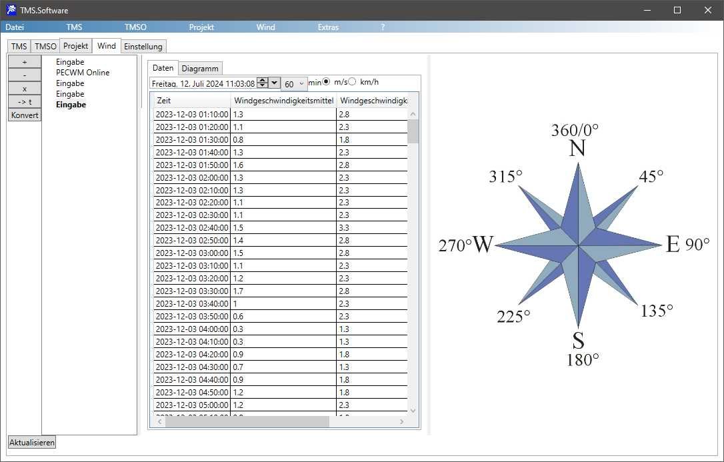Click the cell 2023-12-03 04:00:00
This screenshot has height=462, width=724.
[192, 329]
